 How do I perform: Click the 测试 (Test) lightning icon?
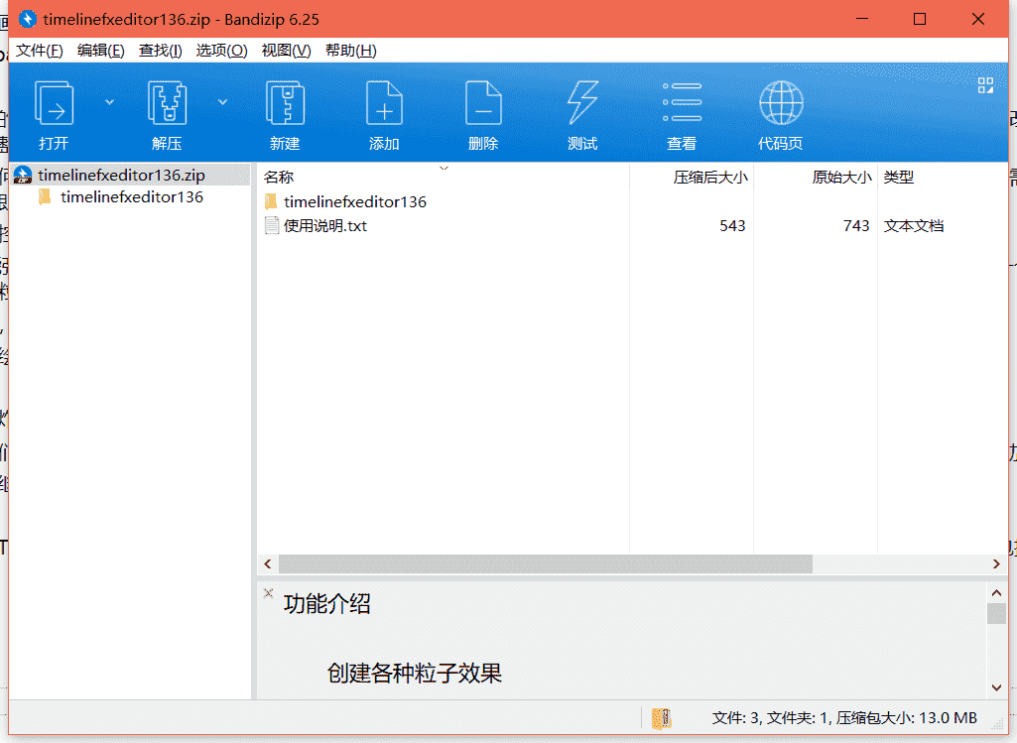(582, 103)
